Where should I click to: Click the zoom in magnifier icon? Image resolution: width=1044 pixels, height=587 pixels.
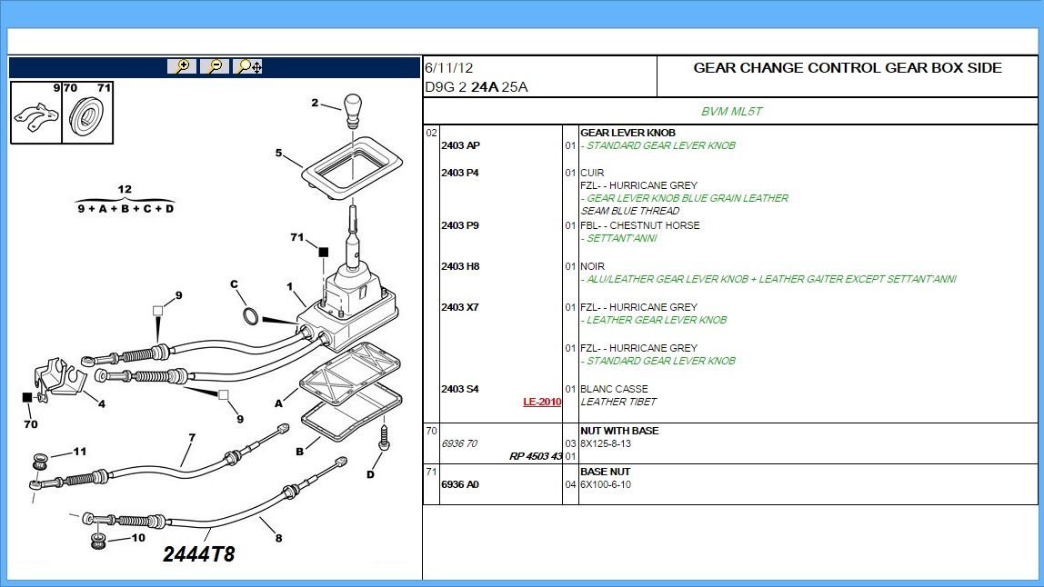(x=183, y=66)
